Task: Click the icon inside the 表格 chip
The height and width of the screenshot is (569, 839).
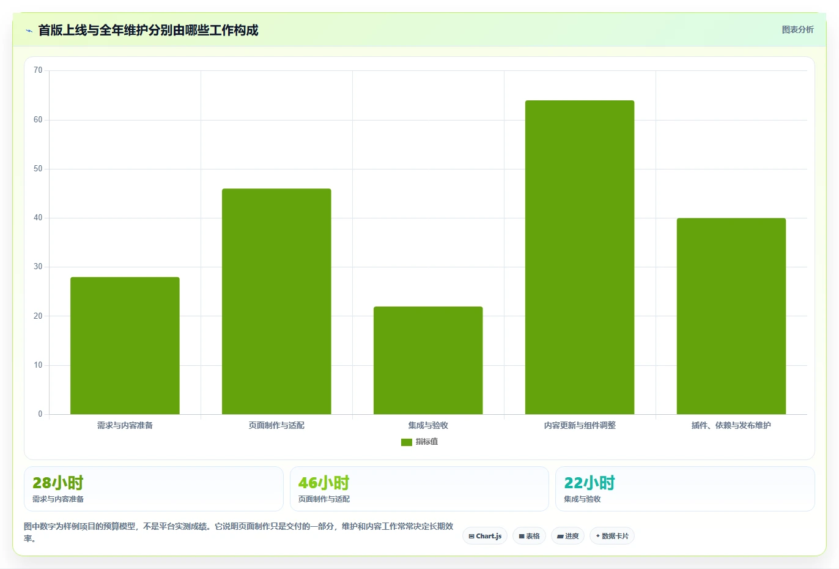Action: 522,537
